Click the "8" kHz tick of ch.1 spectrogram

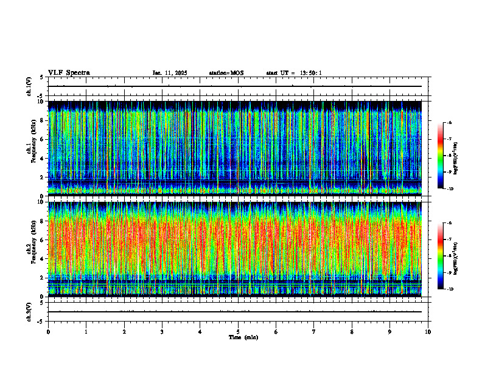coord(43,120)
